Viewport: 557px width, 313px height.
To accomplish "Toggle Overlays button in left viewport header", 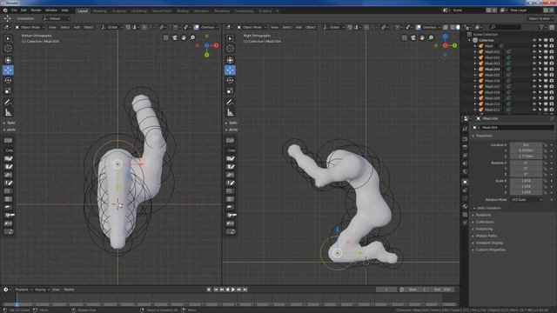I will pos(197,27).
